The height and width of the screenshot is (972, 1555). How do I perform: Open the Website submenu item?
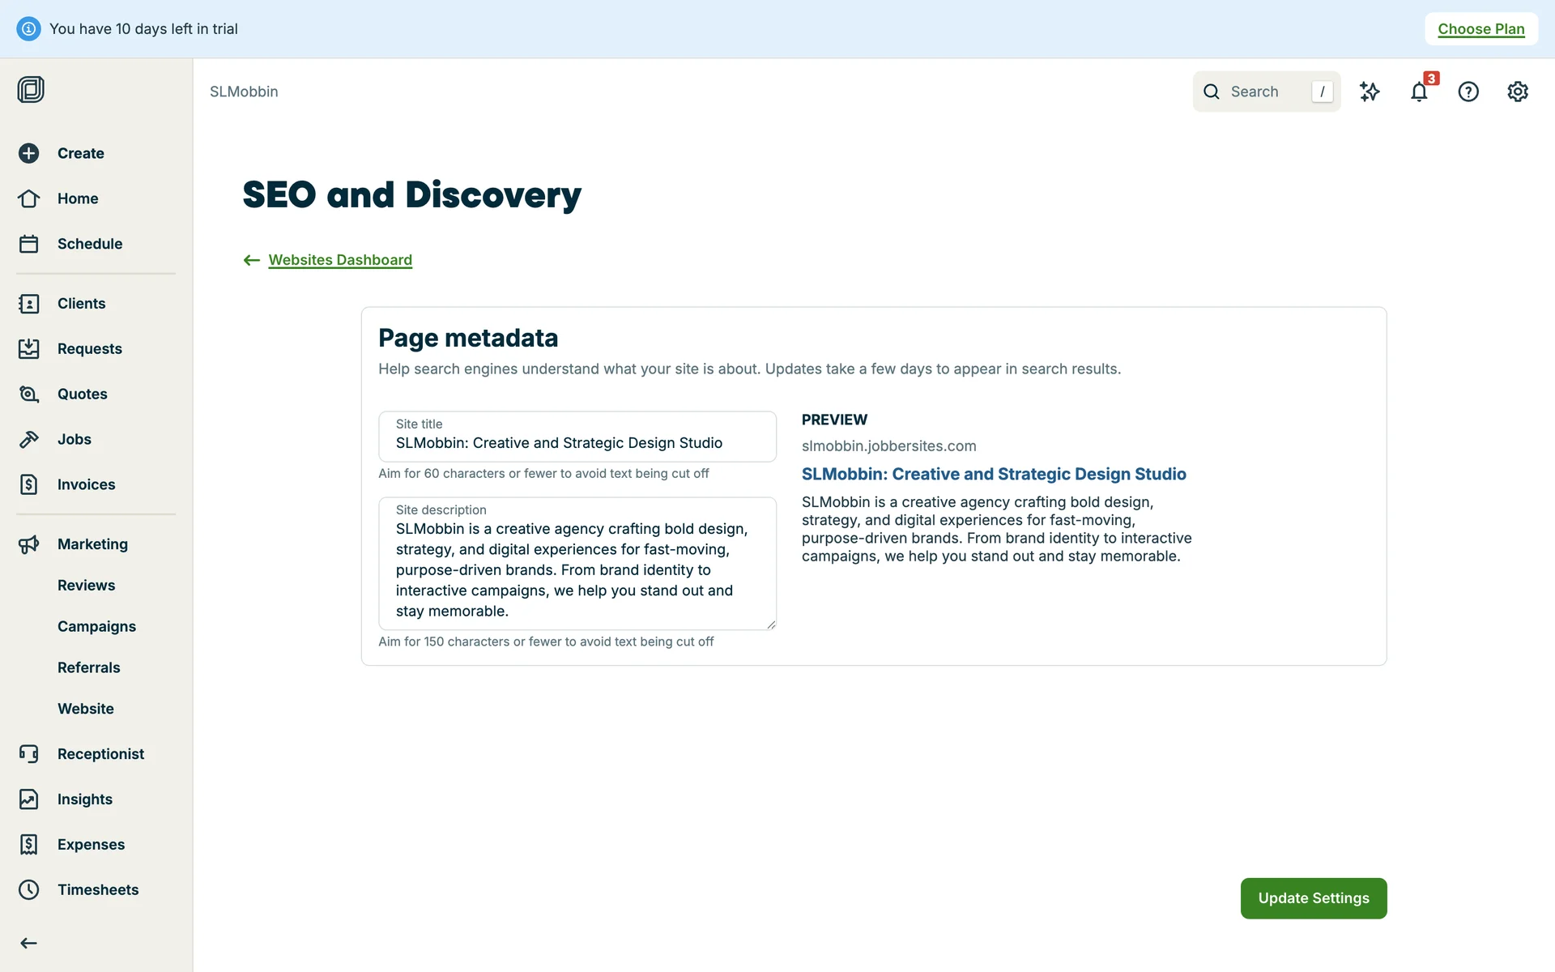86,709
